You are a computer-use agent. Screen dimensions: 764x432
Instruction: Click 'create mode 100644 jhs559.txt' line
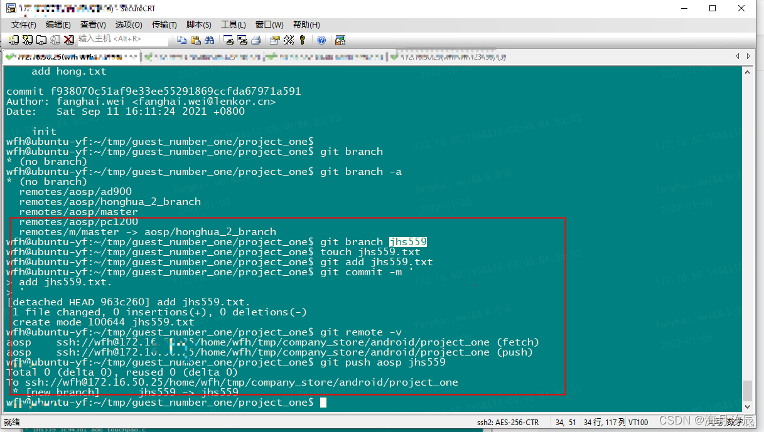point(104,322)
